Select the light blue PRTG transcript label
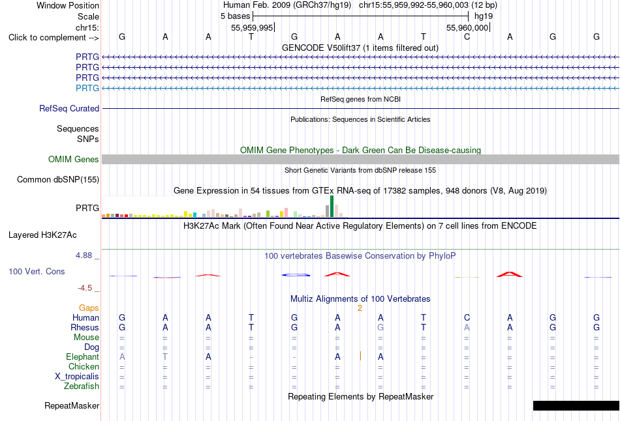The height and width of the screenshot is (421, 620). (x=87, y=88)
